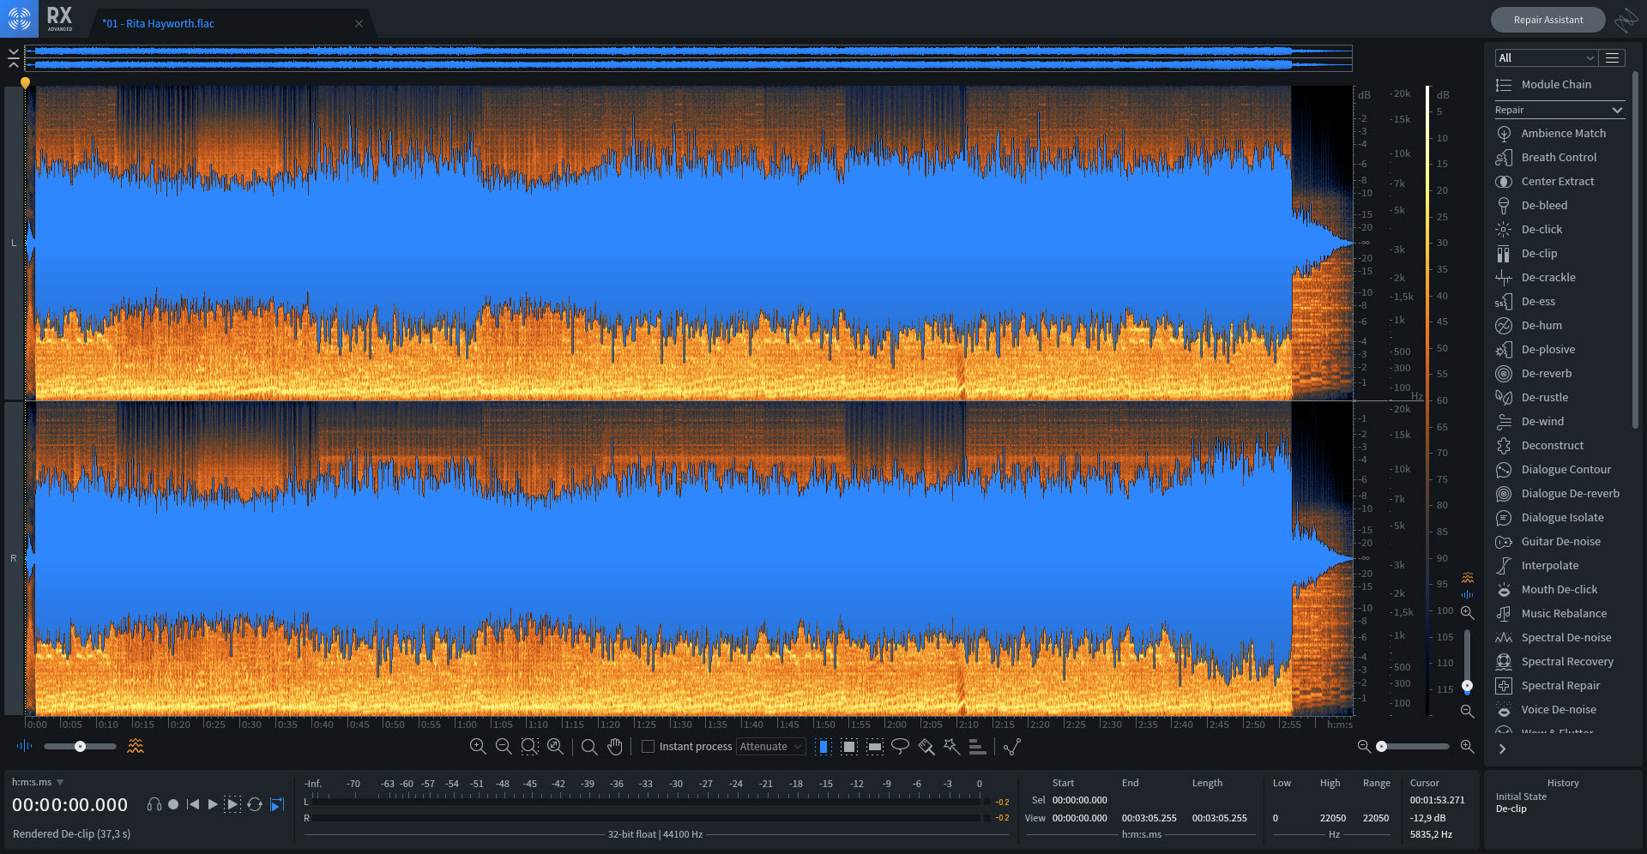
Task: Open Module Chain
Action: [x=1555, y=84]
